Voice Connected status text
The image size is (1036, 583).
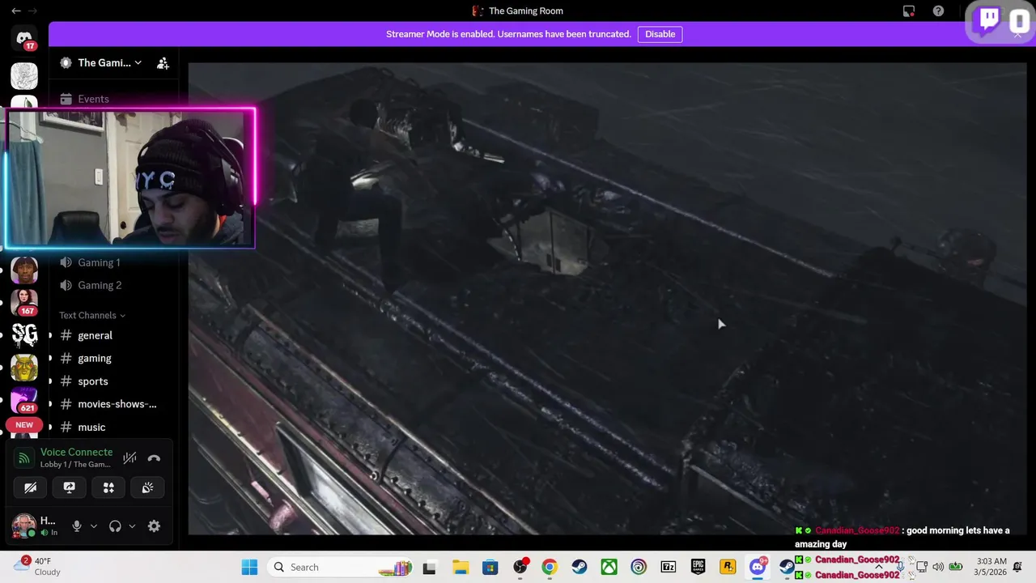pos(77,452)
